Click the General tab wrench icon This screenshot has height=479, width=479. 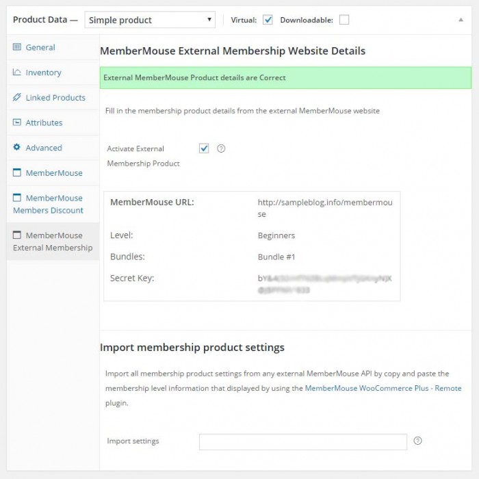(x=17, y=47)
